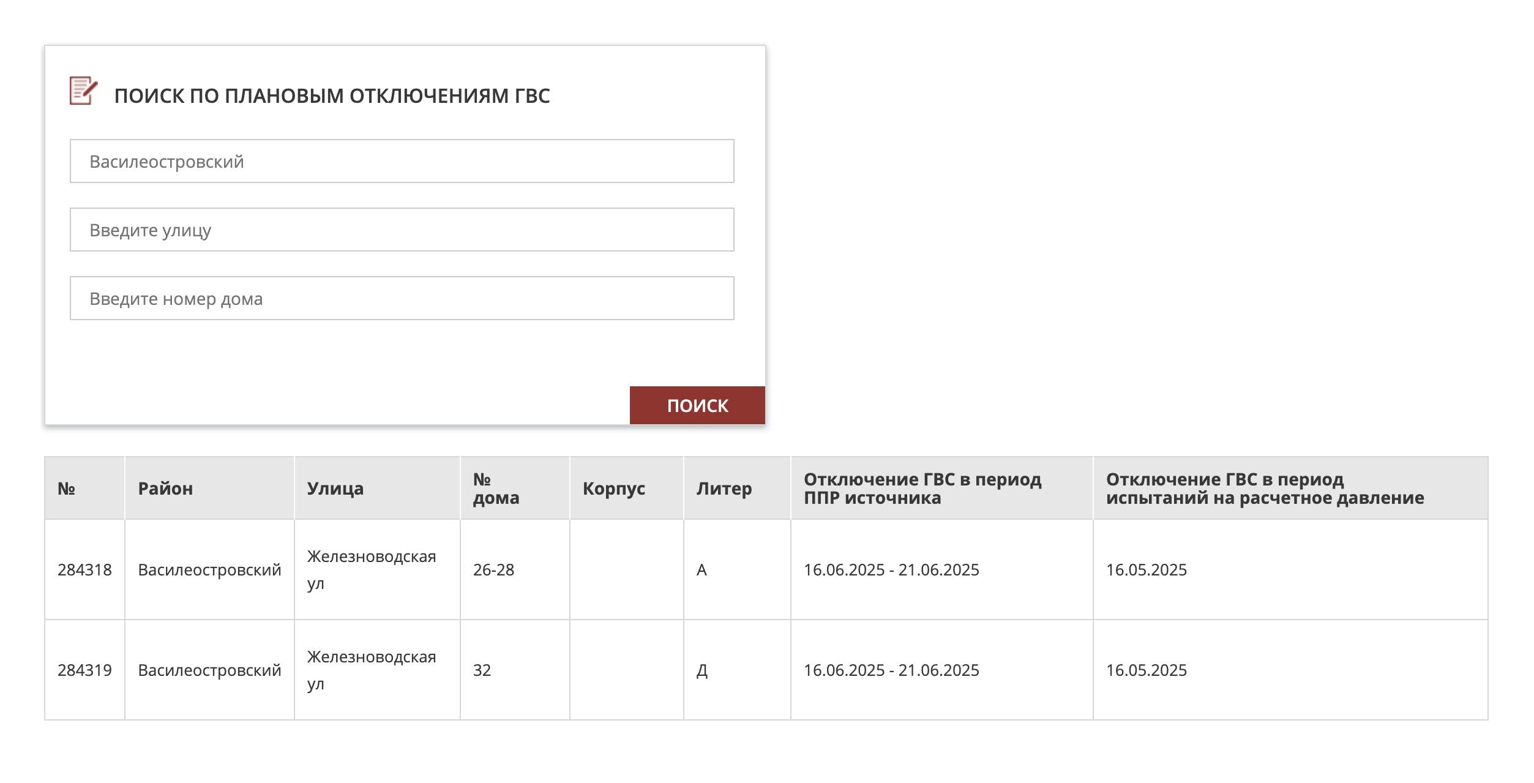Select row number 284319
The height and width of the screenshot is (783, 1534).
tap(84, 670)
